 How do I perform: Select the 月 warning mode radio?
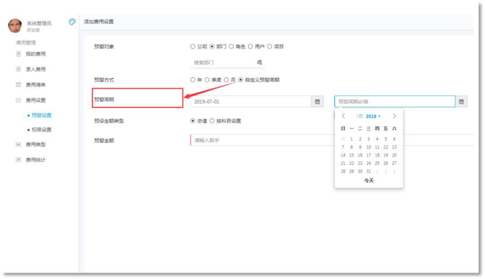(226, 80)
